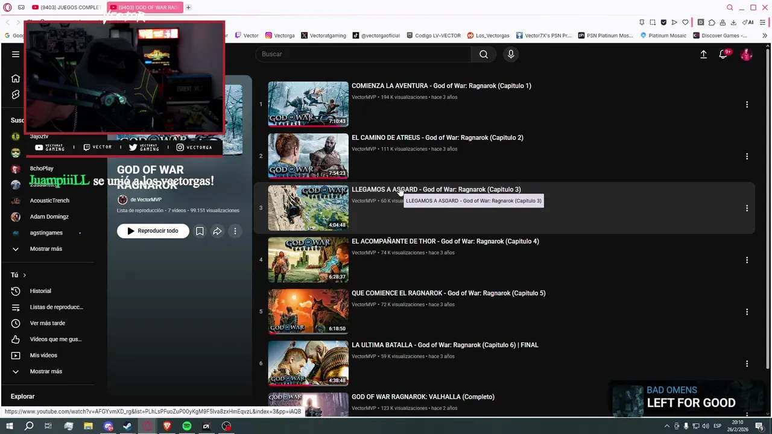Screen dimensions: 772x434
Task: Open YouTube notifications bell
Action: pyautogui.click(x=723, y=54)
